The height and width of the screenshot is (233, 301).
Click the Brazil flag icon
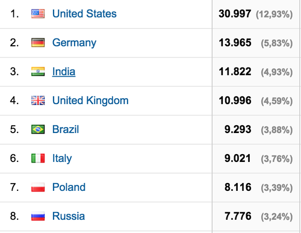point(38,129)
